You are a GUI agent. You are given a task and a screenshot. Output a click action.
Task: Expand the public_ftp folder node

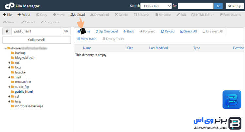pos(9,87)
